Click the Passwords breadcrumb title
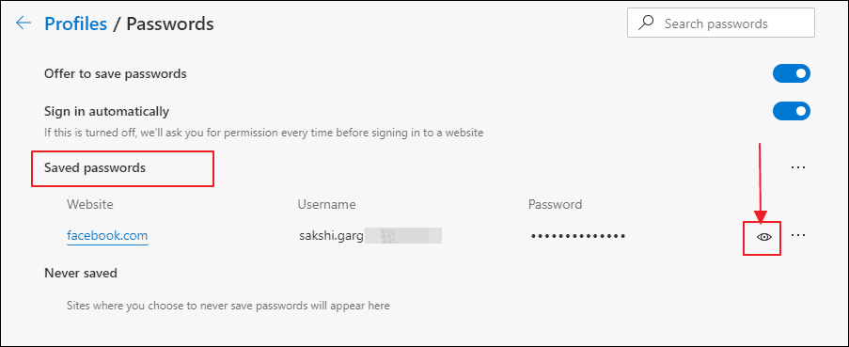Viewport: 849px width, 347px height. pos(170,24)
